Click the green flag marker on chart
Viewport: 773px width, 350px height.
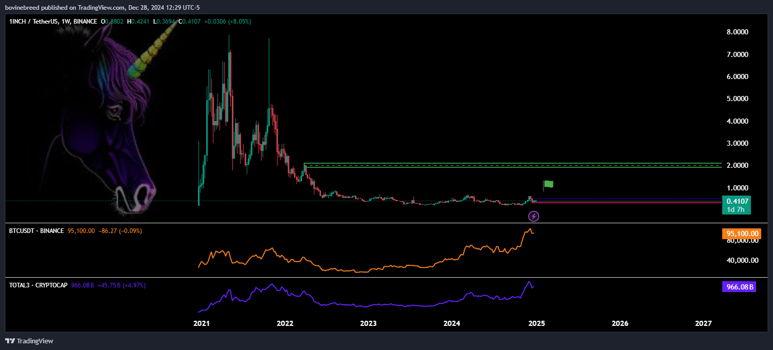pyautogui.click(x=548, y=184)
